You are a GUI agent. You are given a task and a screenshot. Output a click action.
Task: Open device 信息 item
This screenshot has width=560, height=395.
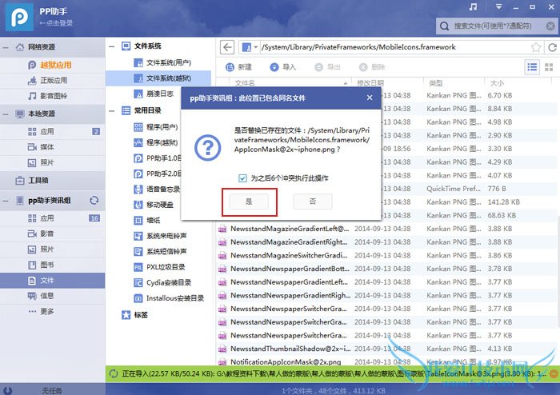53,296
